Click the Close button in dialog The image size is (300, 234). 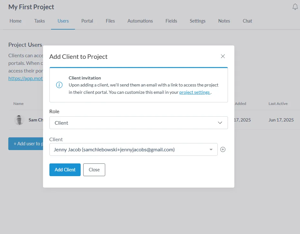coord(94,170)
